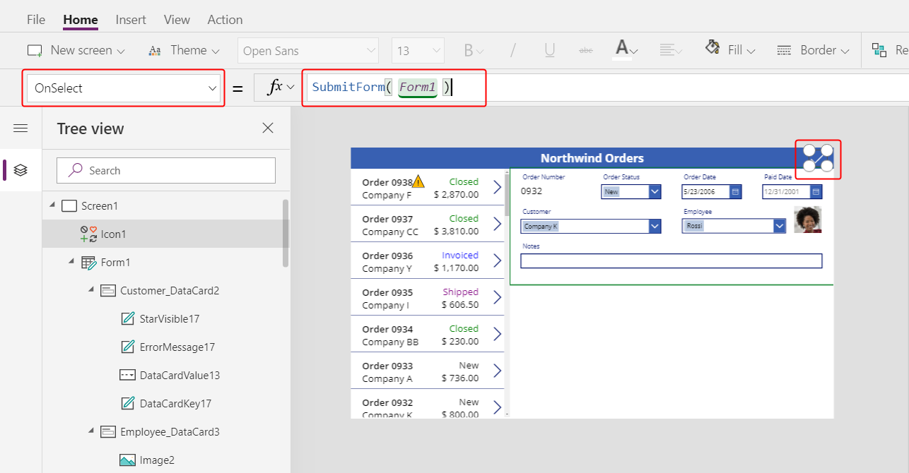Click the arrow for Order 0938
Screen dimensions: 909x473
pos(497,187)
